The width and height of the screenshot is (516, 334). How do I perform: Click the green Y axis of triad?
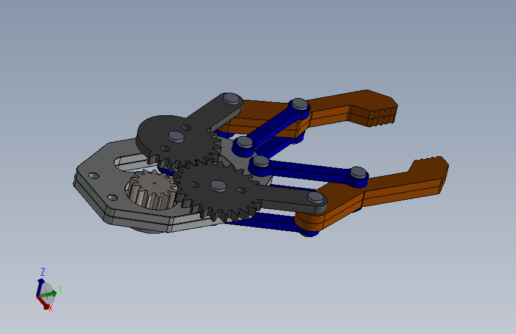48,294
